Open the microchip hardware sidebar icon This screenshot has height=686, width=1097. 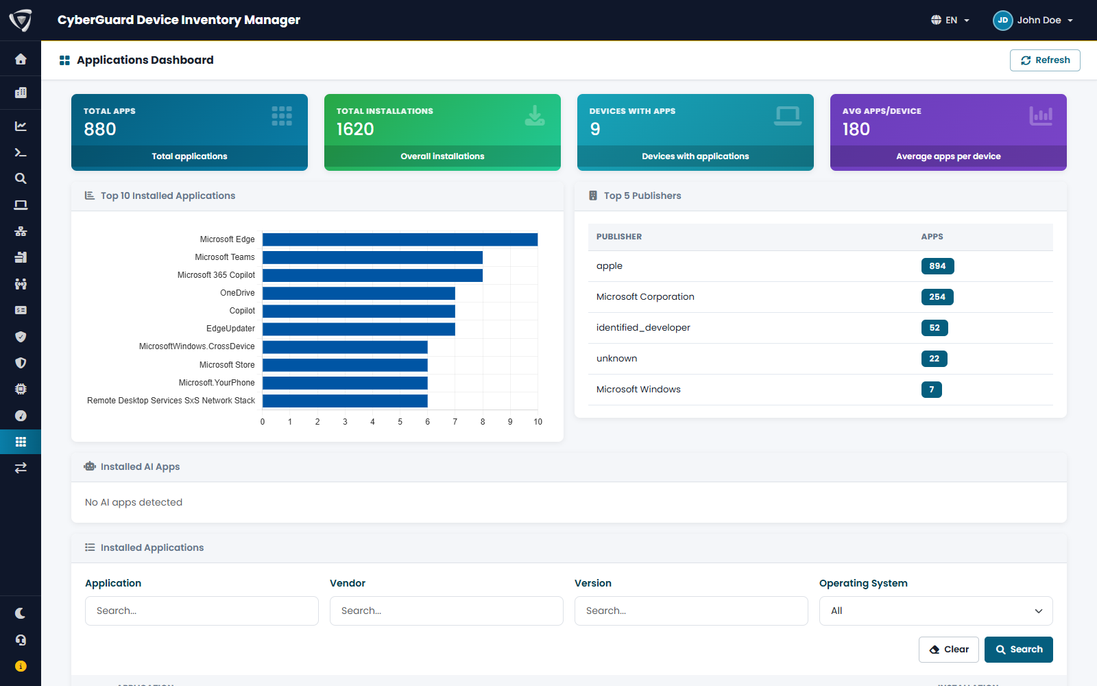21,389
